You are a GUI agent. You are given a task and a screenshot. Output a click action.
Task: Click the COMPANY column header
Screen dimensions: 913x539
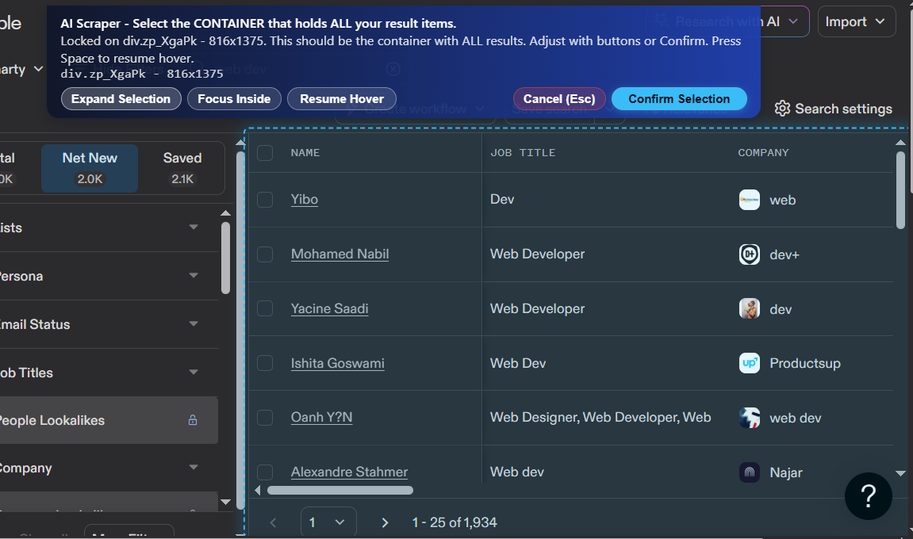point(763,152)
